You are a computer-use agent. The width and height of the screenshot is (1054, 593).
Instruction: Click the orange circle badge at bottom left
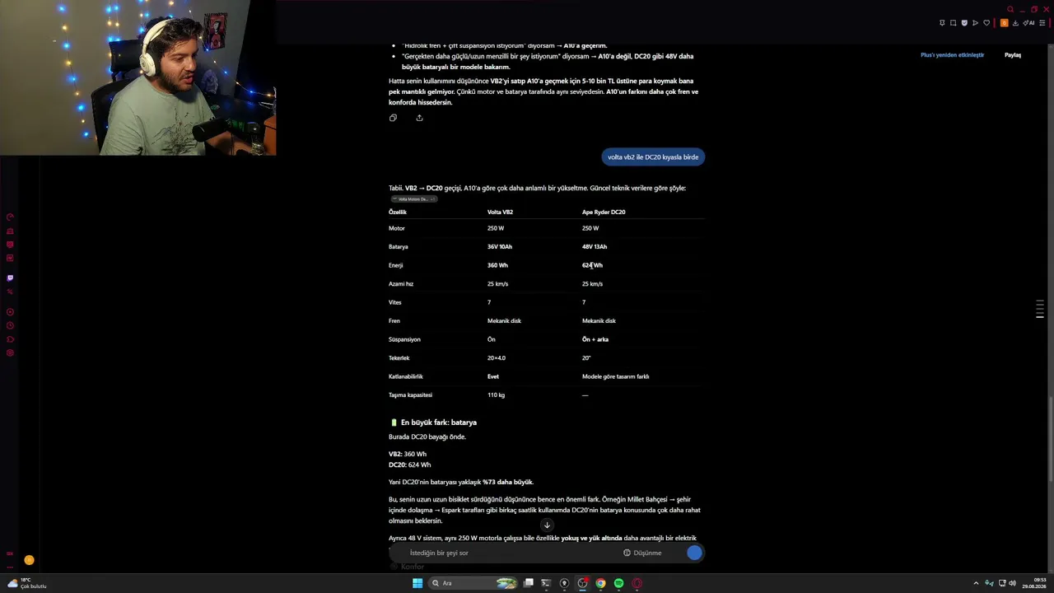click(29, 560)
